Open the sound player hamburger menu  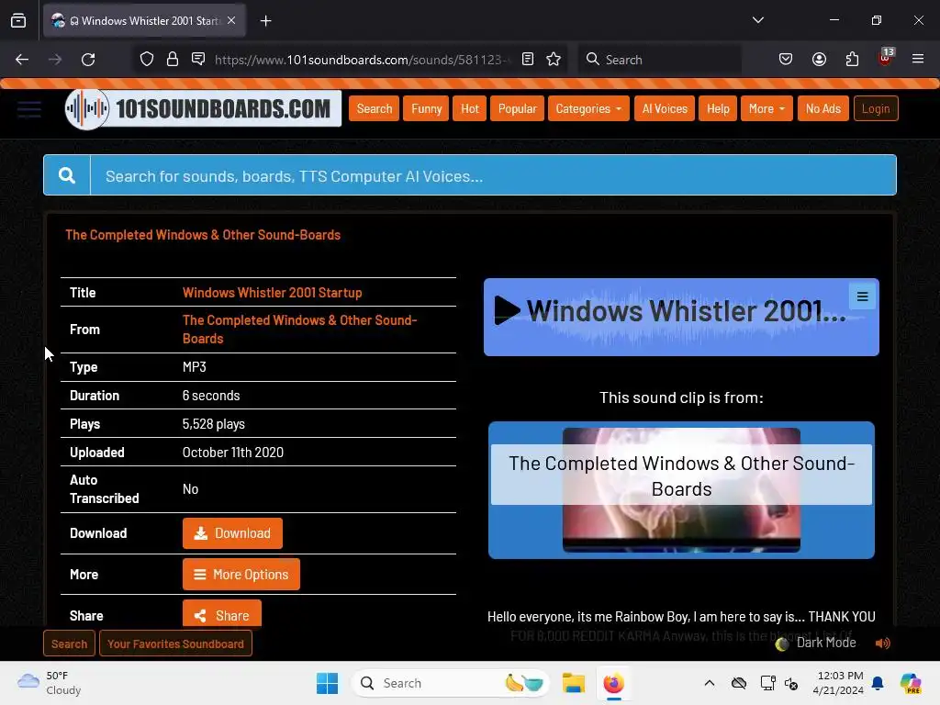862,297
